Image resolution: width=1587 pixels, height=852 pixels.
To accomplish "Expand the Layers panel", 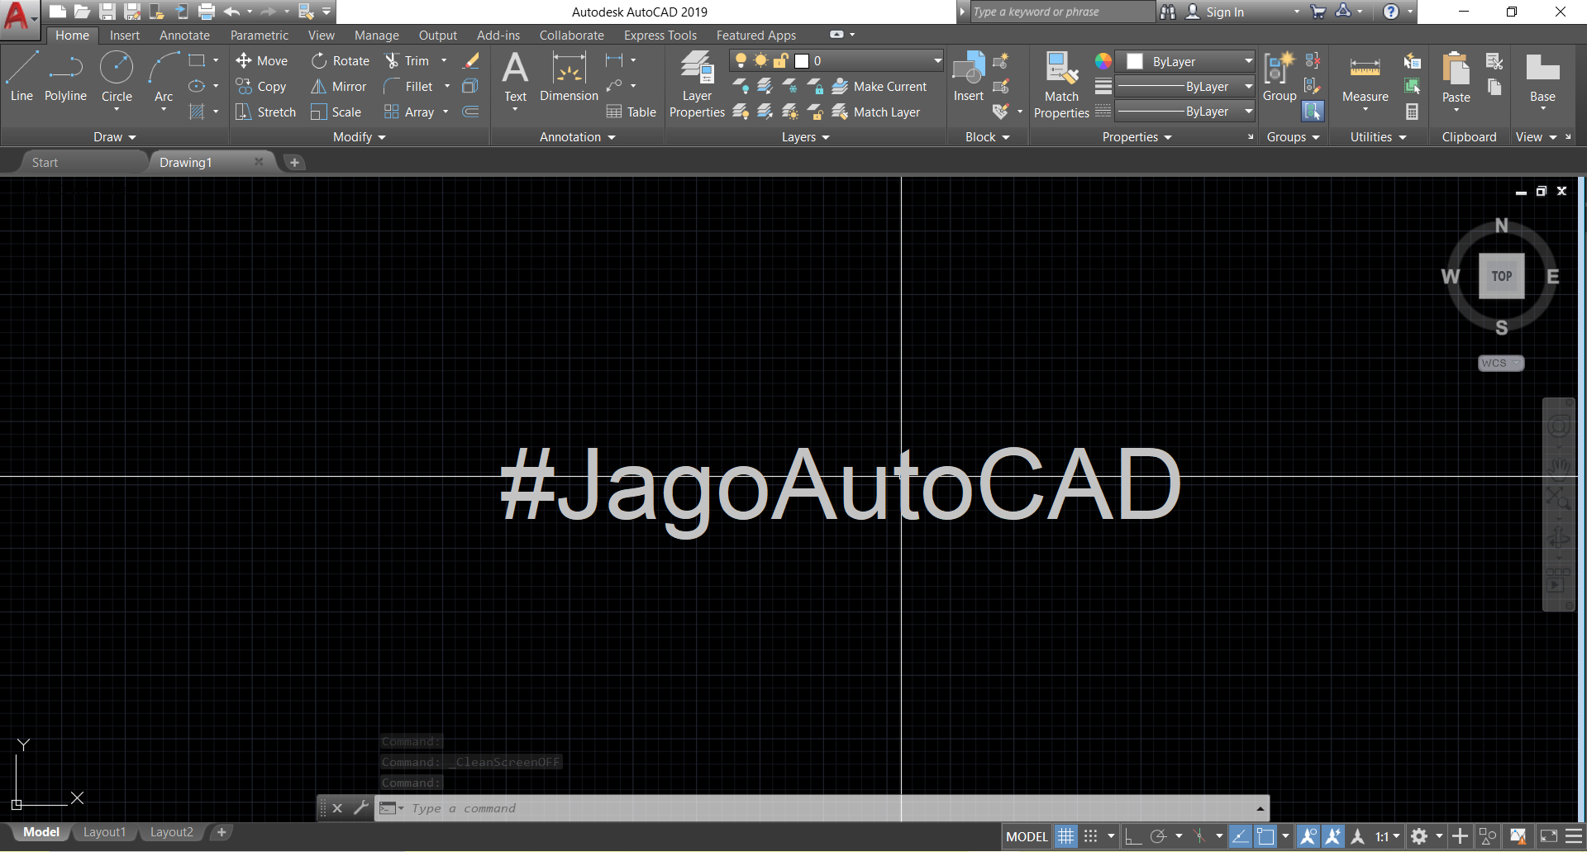I will click(806, 137).
